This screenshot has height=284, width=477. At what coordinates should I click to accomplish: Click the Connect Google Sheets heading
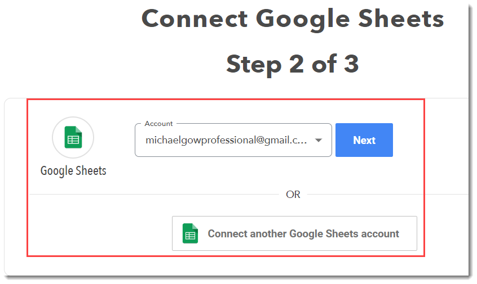point(293,19)
